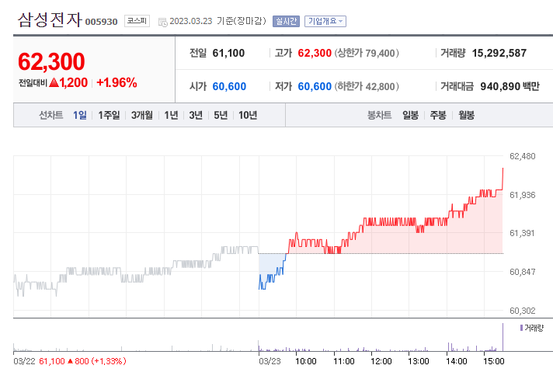This screenshot has width=553, height=379.
Task: Click the 거래량 value 15,292,587
Action: tap(499, 54)
